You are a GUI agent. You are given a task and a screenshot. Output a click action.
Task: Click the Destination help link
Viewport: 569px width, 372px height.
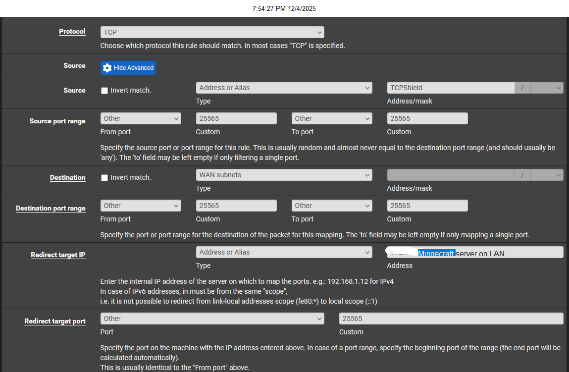(67, 177)
